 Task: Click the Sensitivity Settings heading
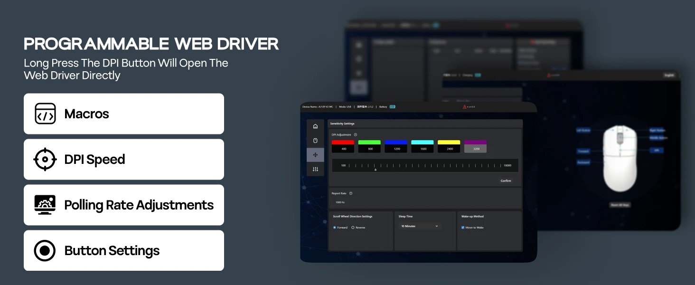[342, 123]
